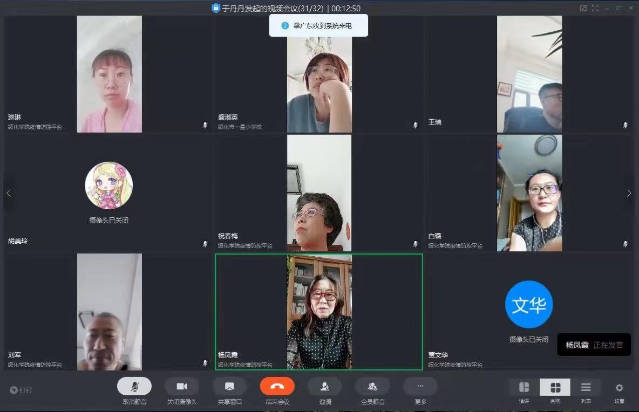Click muted mic icon on 王瑞 tile
Screen dimensions: 639x412
point(625,125)
